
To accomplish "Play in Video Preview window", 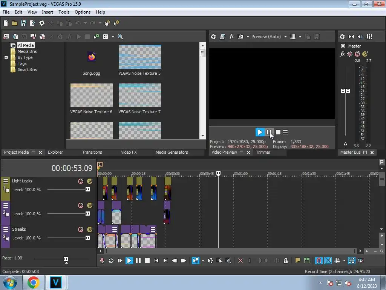I will click(x=260, y=132).
